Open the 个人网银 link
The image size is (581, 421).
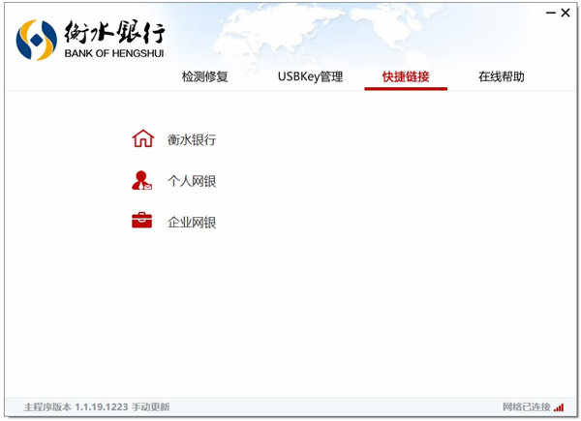pos(192,181)
